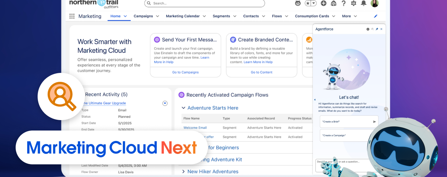This screenshot has height=177, width=447.
Task: Send the "Create a Brief" prompt arrow
Action: coord(374,122)
